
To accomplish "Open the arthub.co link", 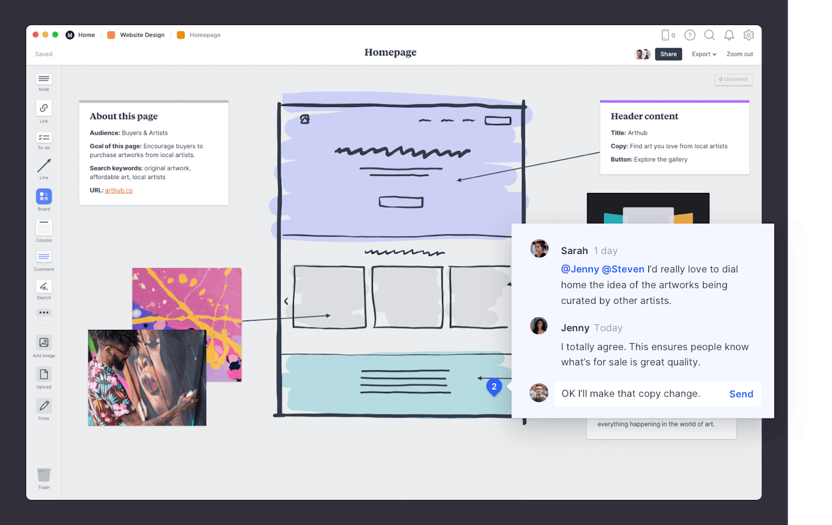I will coord(119,190).
